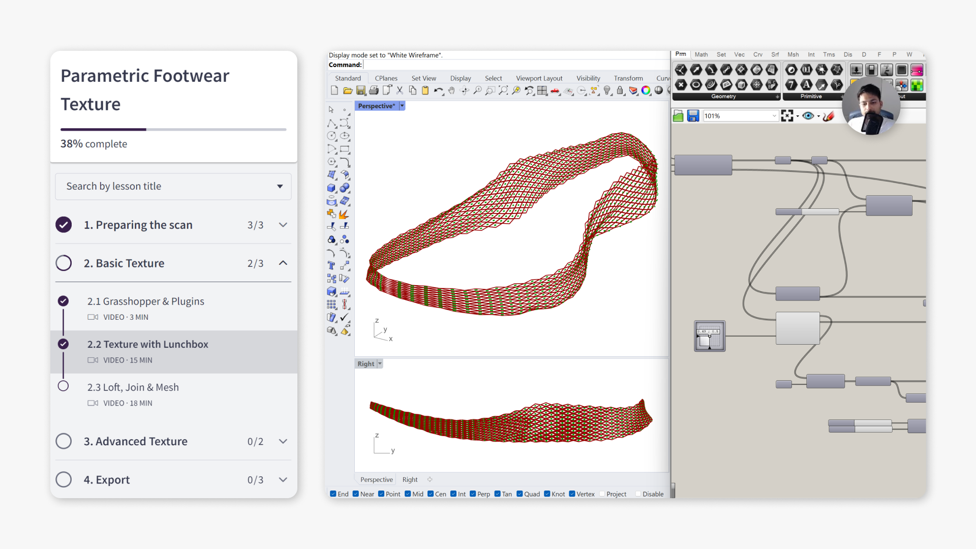Image resolution: width=976 pixels, height=549 pixels.
Task: Switch to Grasshopper's Math tab
Action: [x=701, y=54]
